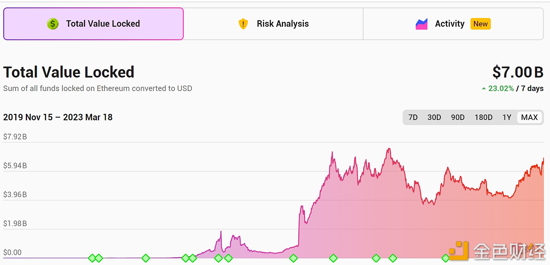Click the Total Value Locked heading

(69, 72)
